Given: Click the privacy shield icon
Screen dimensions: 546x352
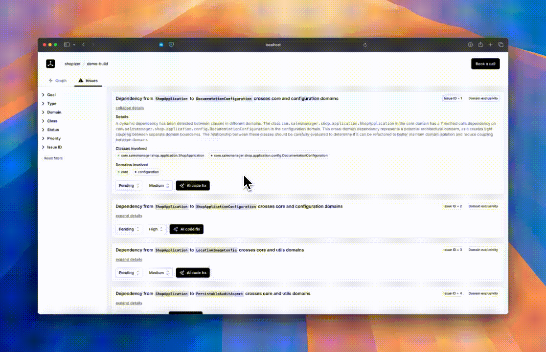Looking at the screenshot, I should (171, 44).
